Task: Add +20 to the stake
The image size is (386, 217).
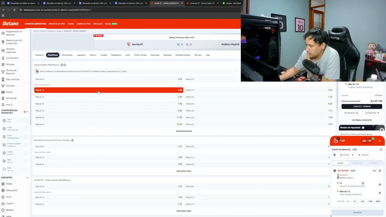Action: pyautogui.click(x=362, y=201)
